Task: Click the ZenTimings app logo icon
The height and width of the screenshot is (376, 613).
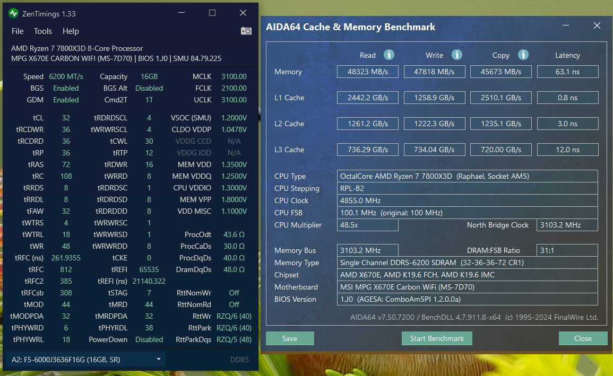Action: point(14,14)
